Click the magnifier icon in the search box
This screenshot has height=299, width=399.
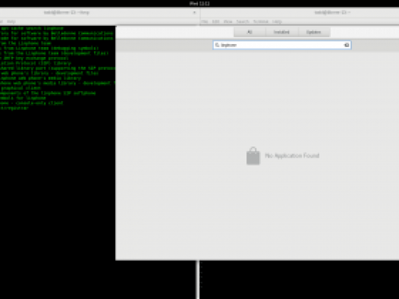click(x=217, y=45)
